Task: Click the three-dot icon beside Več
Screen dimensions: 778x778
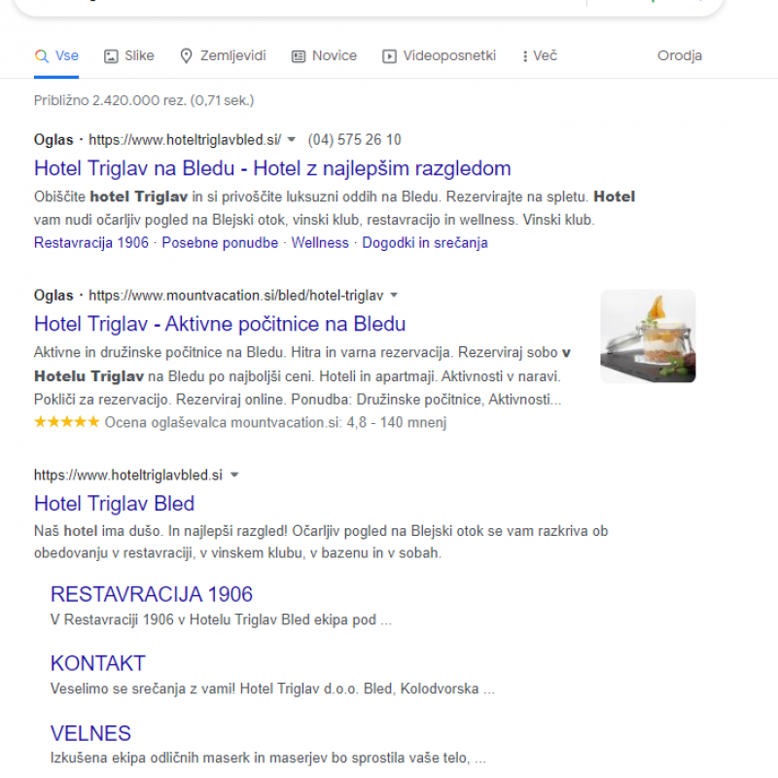Action: [x=525, y=56]
